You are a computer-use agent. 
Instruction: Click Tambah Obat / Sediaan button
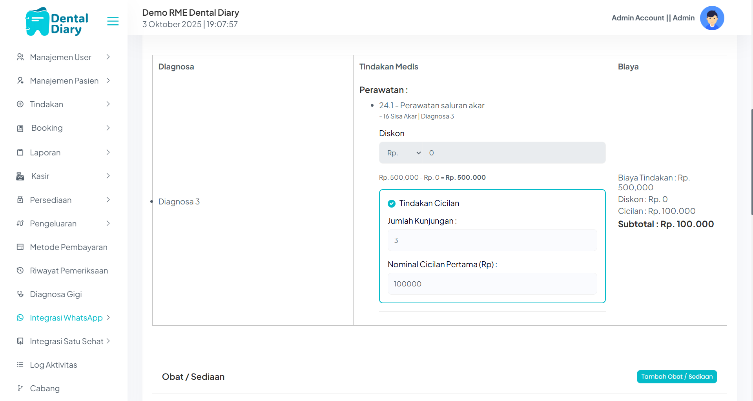pyautogui.click(x=677, y=377)
